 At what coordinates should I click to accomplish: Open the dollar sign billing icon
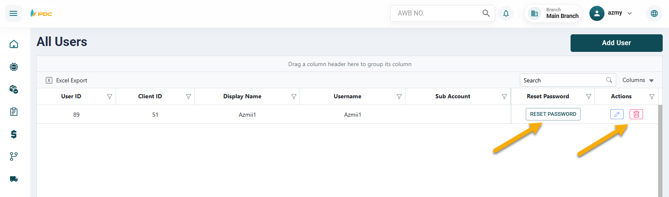tap(14, 134)
